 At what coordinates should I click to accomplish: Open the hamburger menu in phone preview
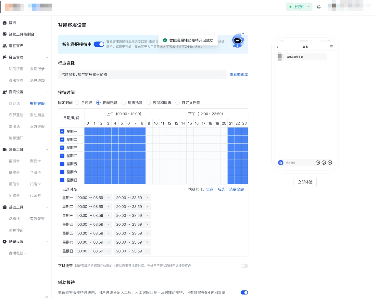coord(331,47)
